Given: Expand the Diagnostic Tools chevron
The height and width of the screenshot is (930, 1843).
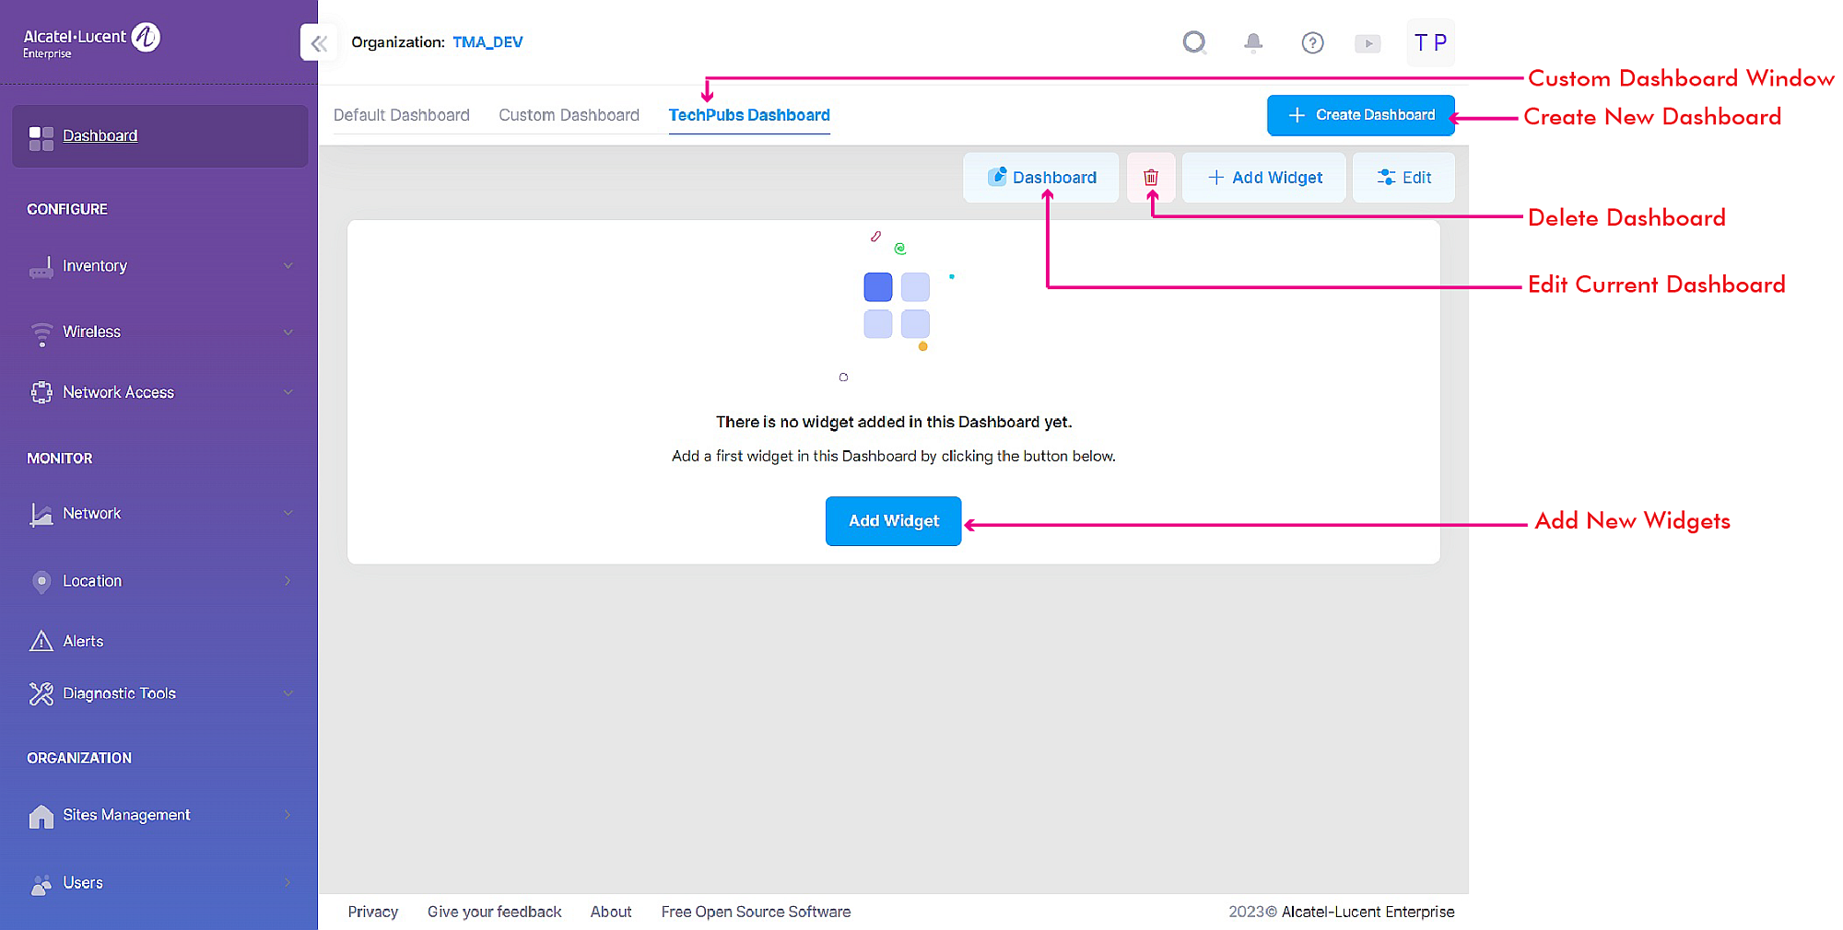Looking at the screenshot, I should click(288, 693).
